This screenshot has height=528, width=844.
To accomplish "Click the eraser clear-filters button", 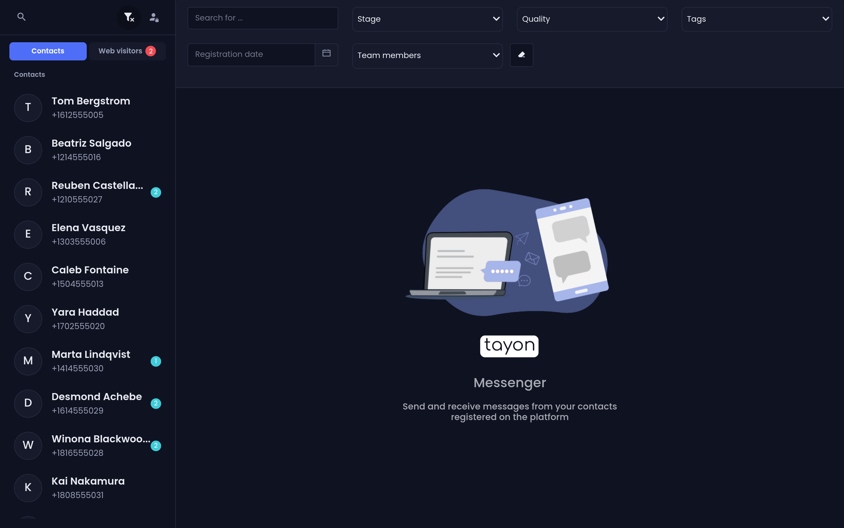I will pyautogui.click(x=521, y=55).
